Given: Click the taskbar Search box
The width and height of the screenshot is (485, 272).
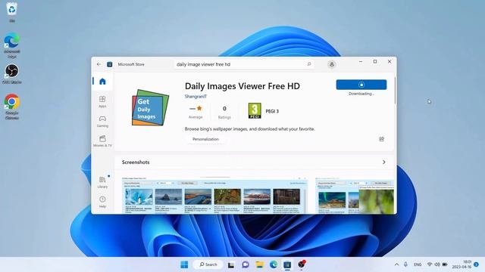Looking at the screenshot, I should click(208, 264).
